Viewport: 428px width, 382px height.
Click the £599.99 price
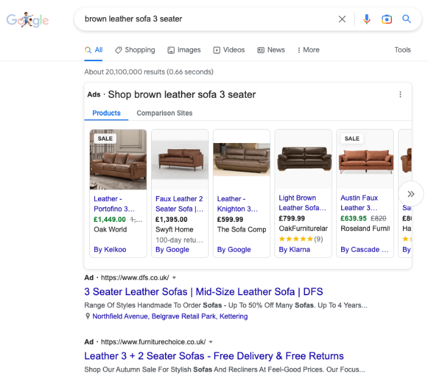pos(230,219)
